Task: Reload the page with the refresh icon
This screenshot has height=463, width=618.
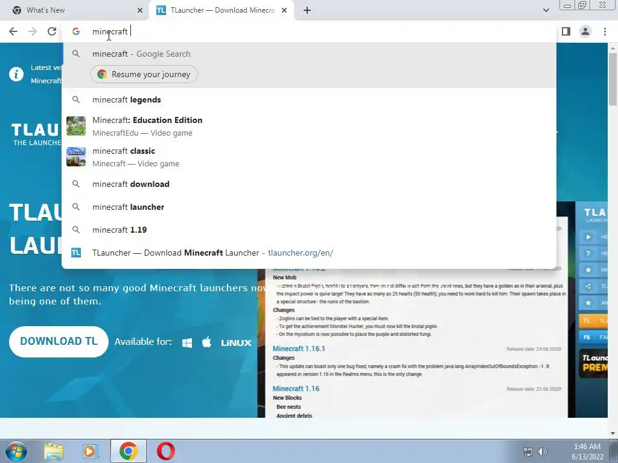Action: [52, 31]
